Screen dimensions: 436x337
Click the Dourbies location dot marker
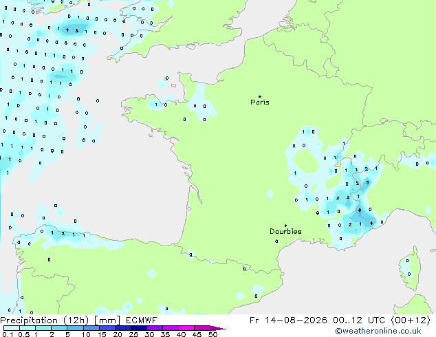285,226
